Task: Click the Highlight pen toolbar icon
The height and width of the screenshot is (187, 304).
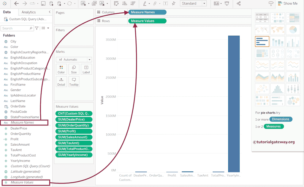Action: 145,4
